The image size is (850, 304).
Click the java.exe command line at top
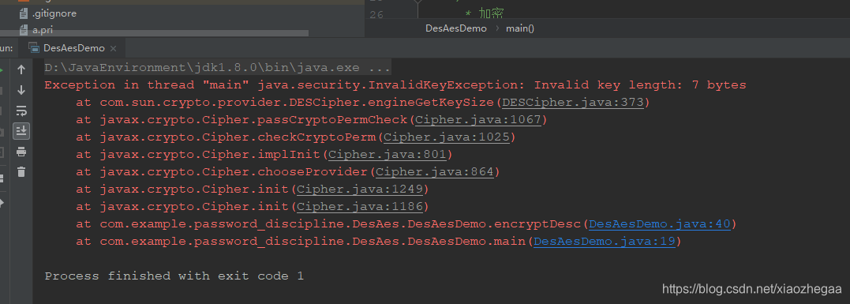pyautogui.click(x=217, y=68)
